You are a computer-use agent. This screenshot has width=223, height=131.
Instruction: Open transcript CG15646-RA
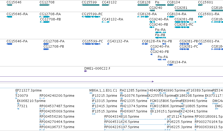[x=17, y=14]
